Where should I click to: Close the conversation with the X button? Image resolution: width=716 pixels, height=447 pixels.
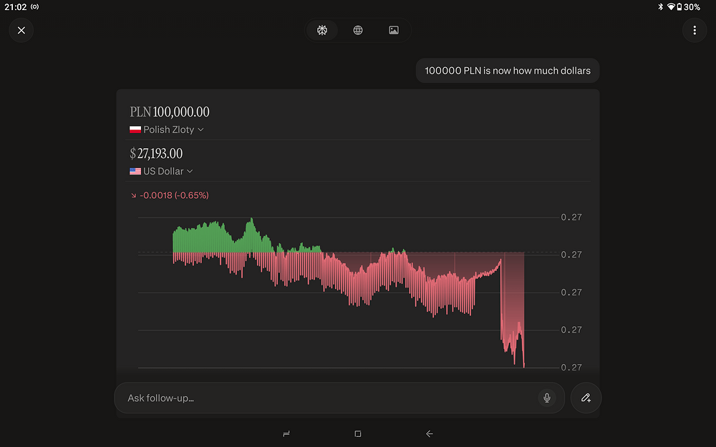point(21,31)
